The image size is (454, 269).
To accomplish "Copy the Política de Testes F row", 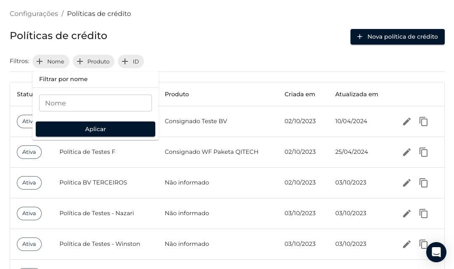I will tap(423, 152).
